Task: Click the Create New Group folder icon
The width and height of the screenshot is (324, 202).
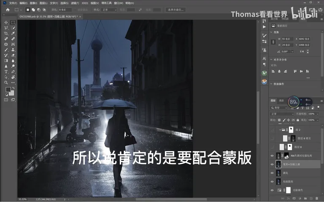Action: point(305,198)
